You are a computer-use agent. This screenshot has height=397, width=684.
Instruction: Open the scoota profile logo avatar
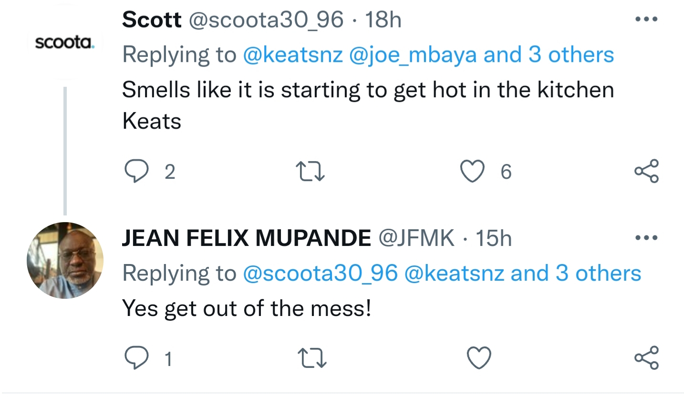(x=64, y=43)
